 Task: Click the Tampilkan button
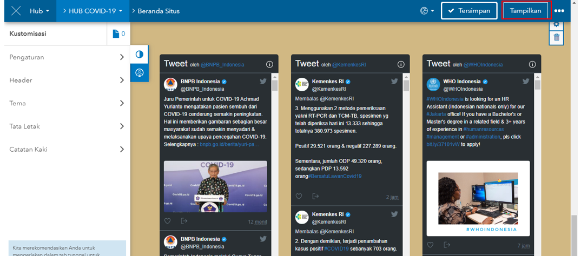tap(525, 11)
